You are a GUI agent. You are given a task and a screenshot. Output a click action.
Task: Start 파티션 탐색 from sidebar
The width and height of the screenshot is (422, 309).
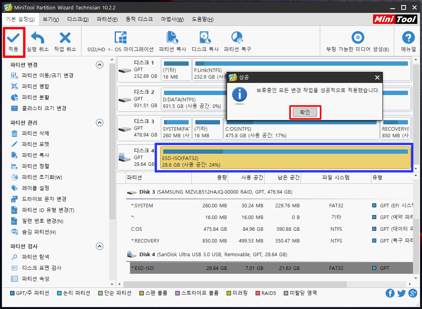coord(30,257)
